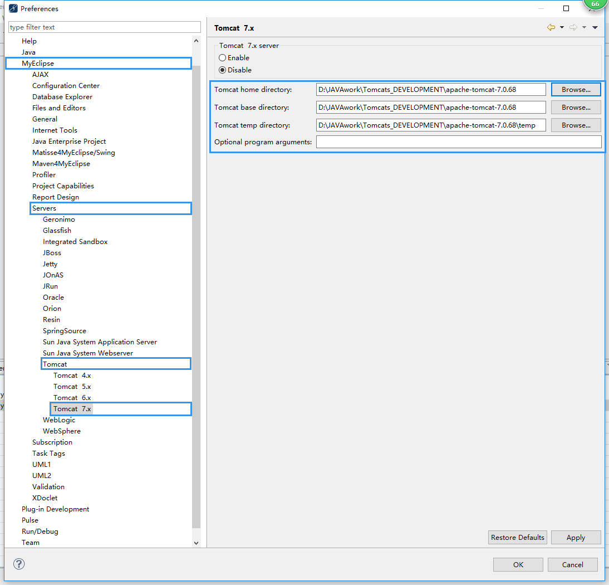
Task: Click the type filter text box
Action: click(x=105, y=27)
